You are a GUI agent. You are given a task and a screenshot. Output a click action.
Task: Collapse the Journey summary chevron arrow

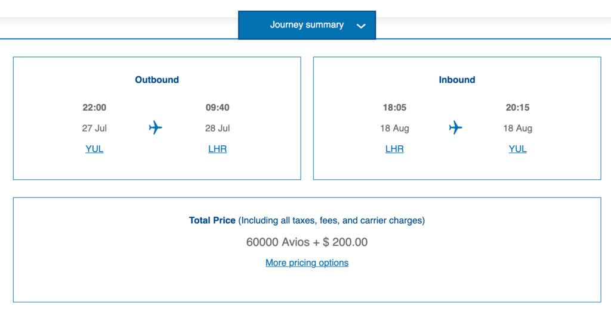coord(360,26)
